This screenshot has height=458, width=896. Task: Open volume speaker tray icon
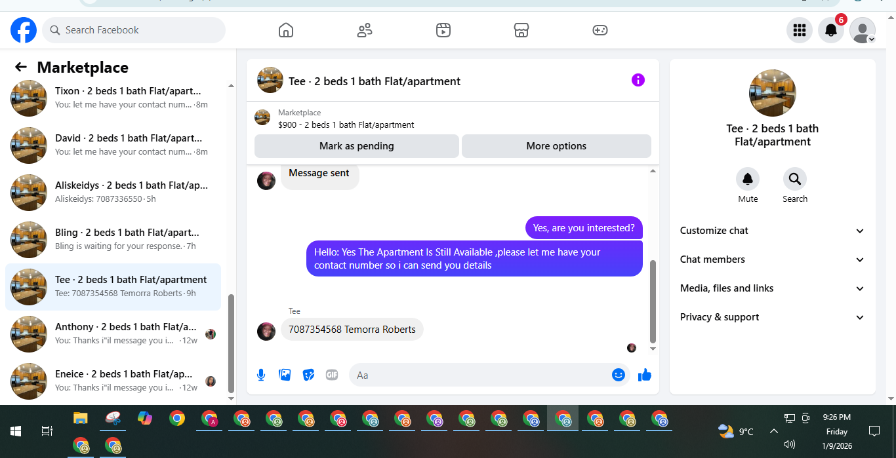(x=790, y=444)
